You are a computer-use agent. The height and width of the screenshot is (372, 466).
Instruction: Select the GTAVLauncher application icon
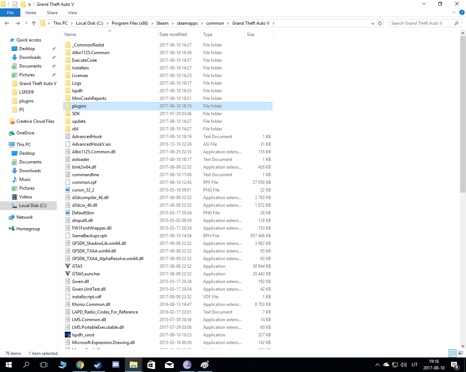pyautogui.click(x=68, y=274)
